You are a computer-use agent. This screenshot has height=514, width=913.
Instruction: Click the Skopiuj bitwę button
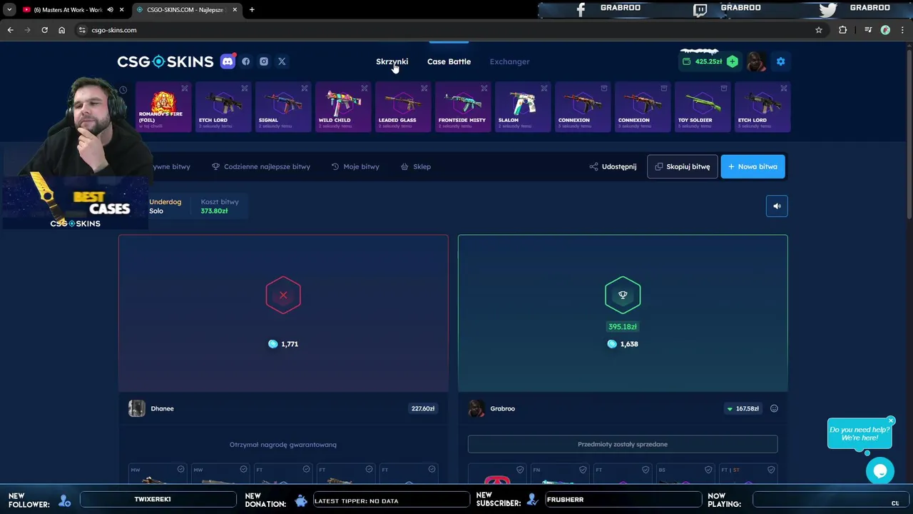point(683,166)
